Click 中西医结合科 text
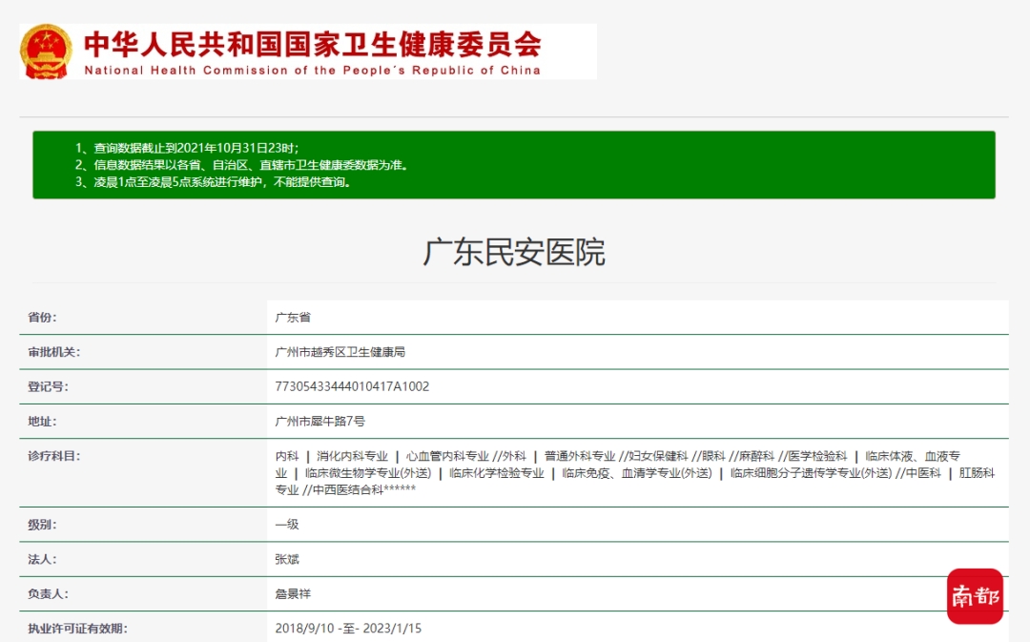This screenshot has width=1030, height=642. tap(348, 490)
